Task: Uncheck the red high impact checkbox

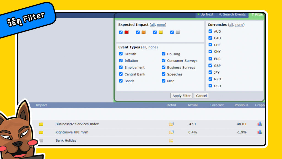Action: (x=121, y=32)
